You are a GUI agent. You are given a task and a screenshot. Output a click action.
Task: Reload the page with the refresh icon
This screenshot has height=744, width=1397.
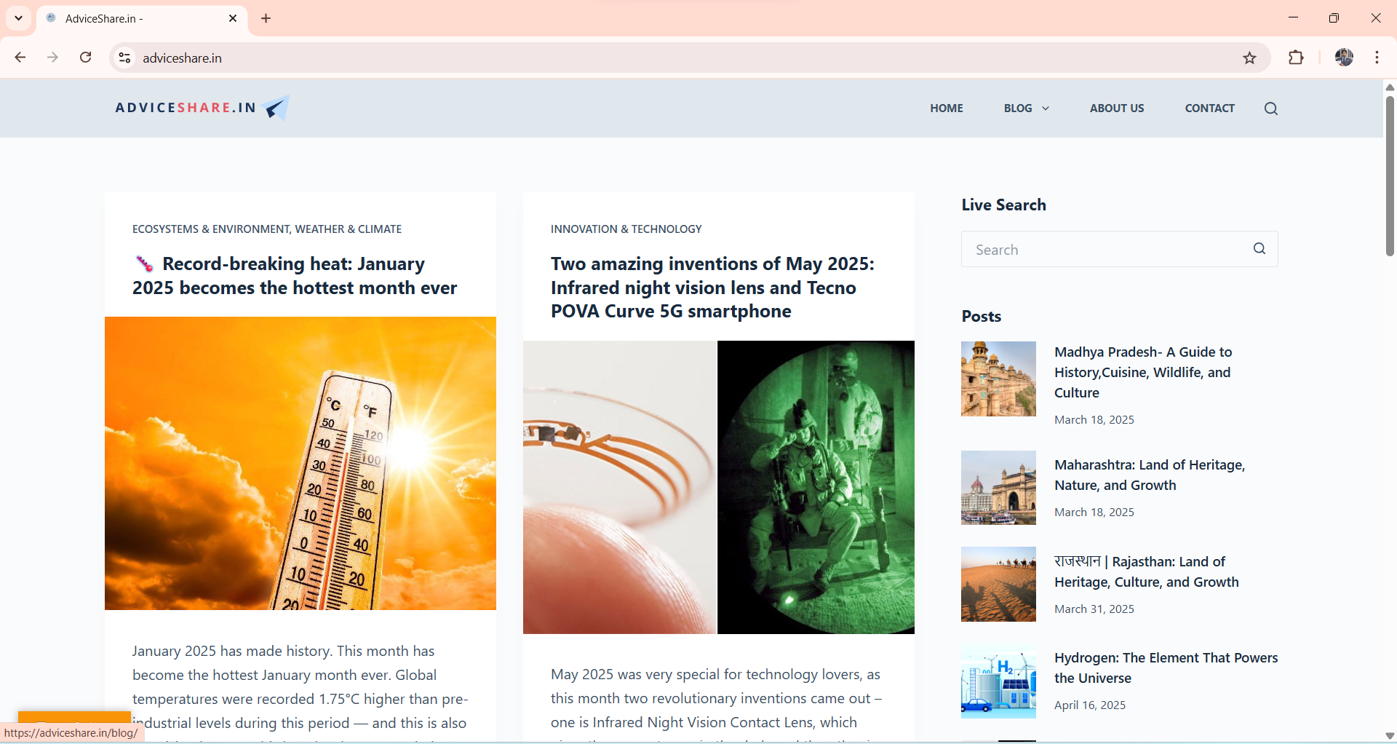pos(85,58)
